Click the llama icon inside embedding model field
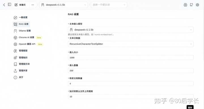The width and height of the screenshot is (204, 109). pos(71,30)
